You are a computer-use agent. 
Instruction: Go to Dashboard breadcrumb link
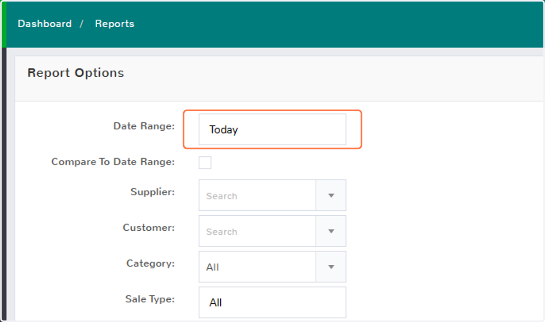pyautogui.click(x=45, y=24)
